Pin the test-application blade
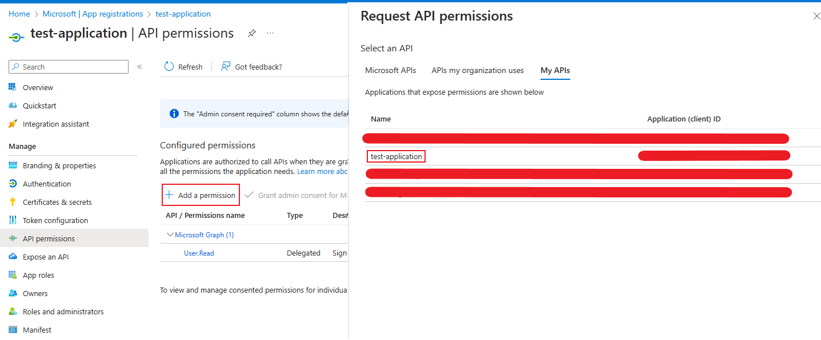The width and height of the screenshot is (821, 340). pyautogui.click(x=251, y=33)
